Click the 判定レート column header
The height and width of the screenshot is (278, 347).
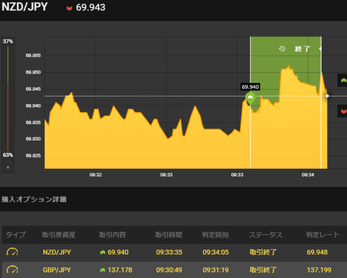coord(322,235)
